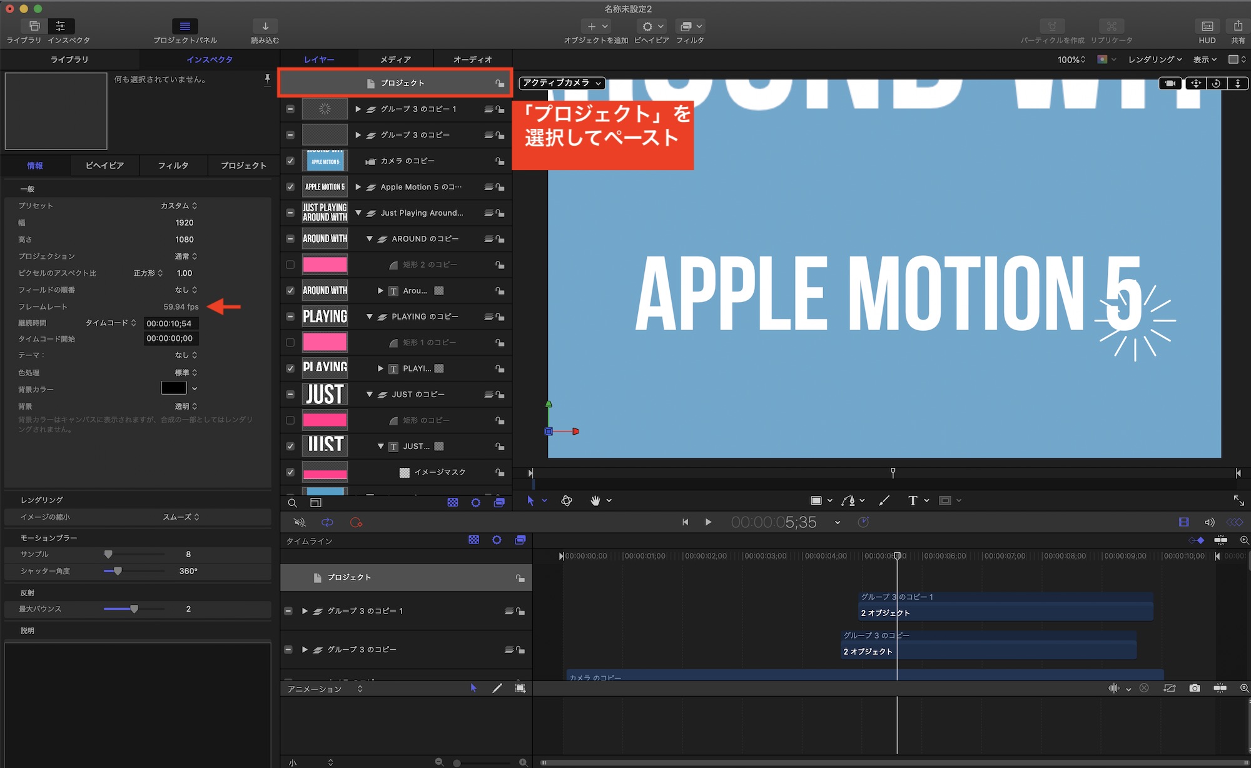Toggle visibility of イメージマスク layer
Screen dimensions: 1251x768
pyautogui.click(x=290, y=472)
